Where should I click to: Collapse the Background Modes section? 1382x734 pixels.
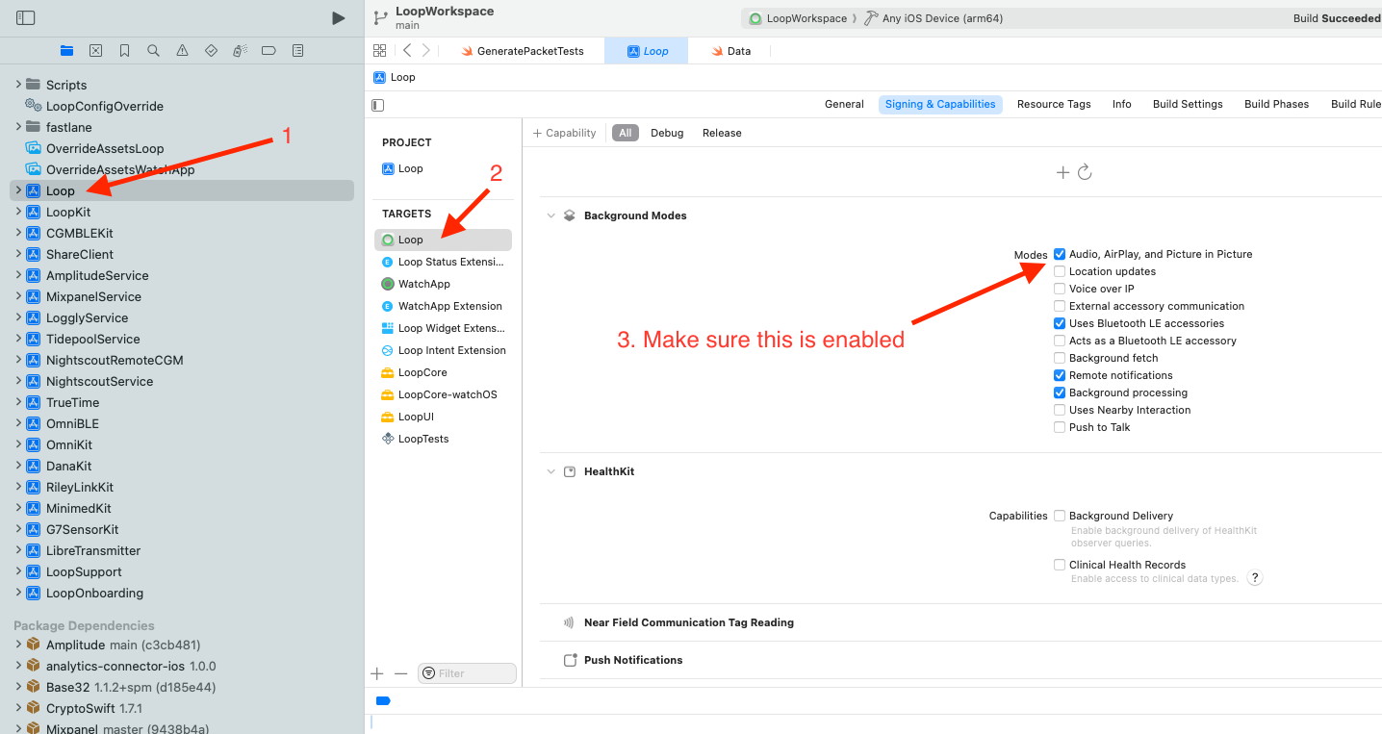(551, 215)
